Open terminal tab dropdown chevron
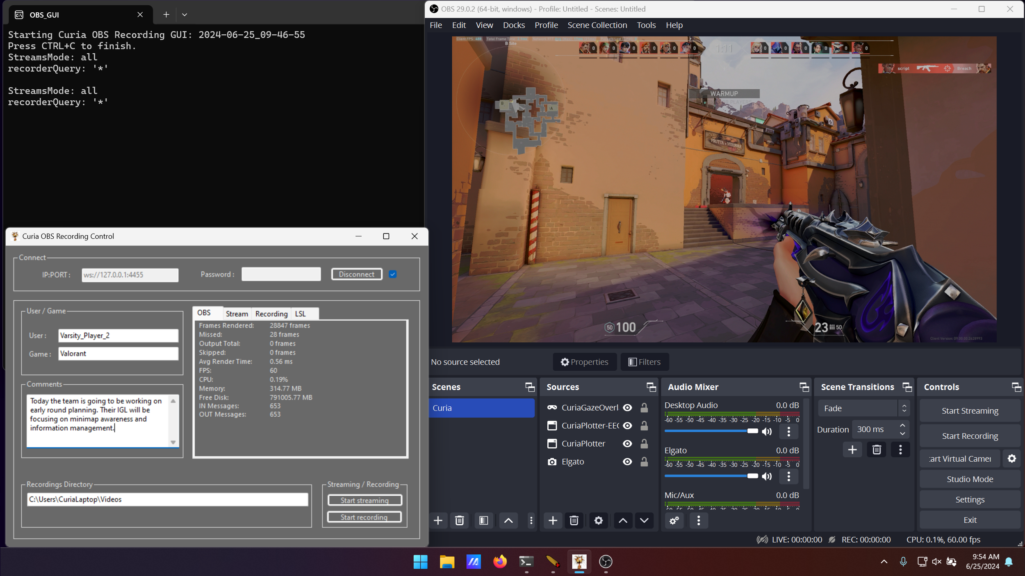Viewport: 1025px width, 576px height. (x=184, y=15)
